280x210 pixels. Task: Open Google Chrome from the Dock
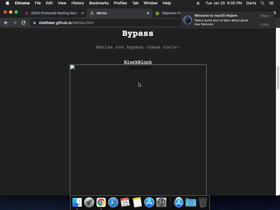point(101,202)
